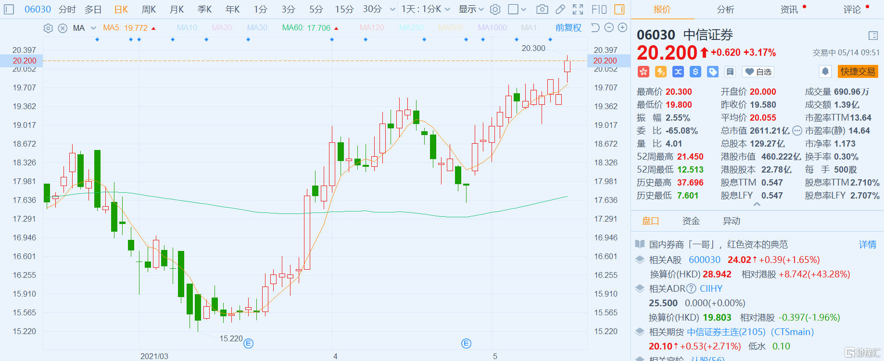Click the Hong Kong market flower icon

click(644, 72)
